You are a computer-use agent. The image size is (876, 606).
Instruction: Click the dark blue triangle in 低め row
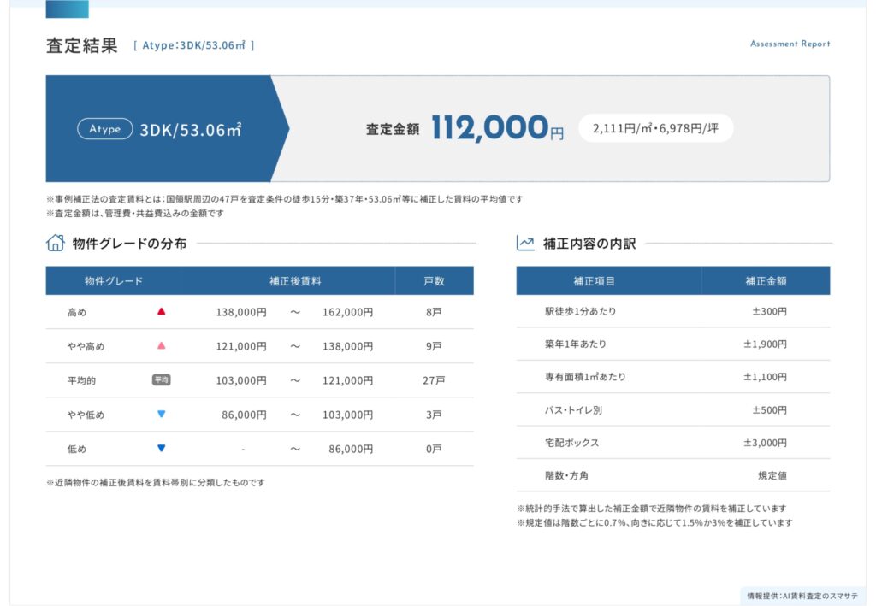[x=162, y=449]
